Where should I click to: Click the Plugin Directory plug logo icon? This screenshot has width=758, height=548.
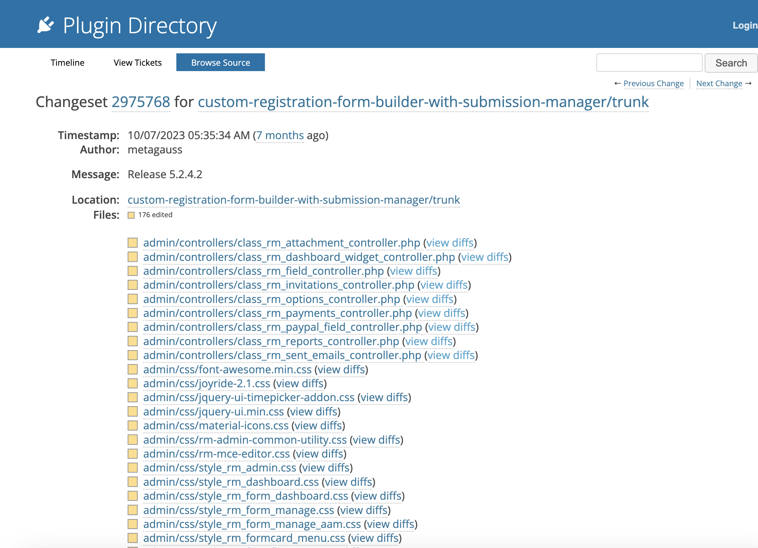[45, 25]
